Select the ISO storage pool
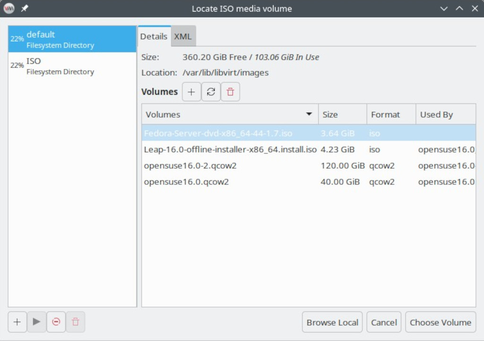The height and width of the screenshot is (341, 484). click(72, 65)
